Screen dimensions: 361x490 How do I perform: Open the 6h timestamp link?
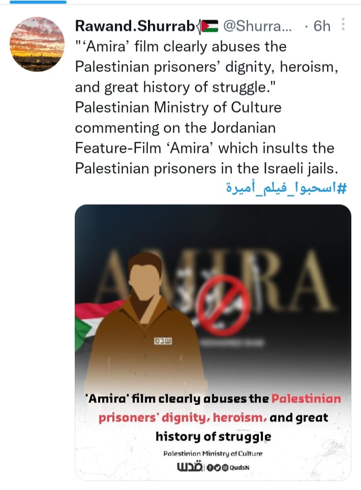point(322,26)
